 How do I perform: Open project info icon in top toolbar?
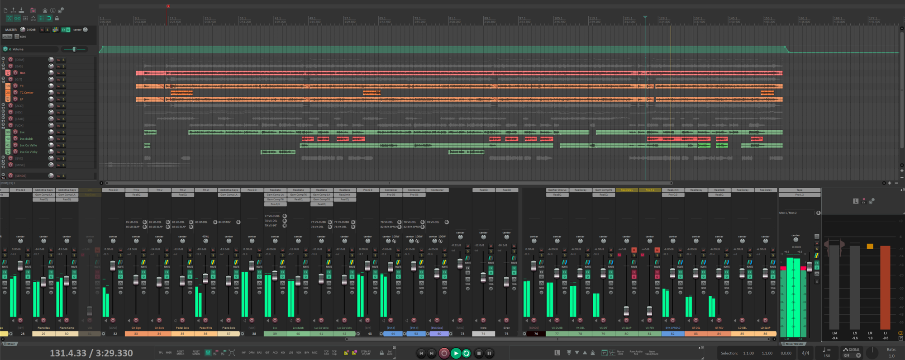[52, 10]
